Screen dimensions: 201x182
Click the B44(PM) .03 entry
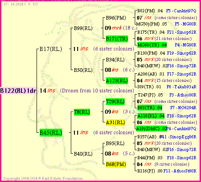pos(150,158)
